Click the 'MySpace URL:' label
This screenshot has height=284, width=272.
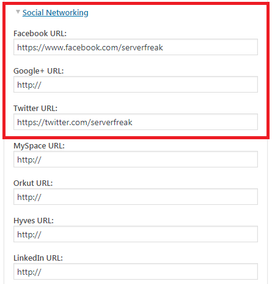pos(39,146)
